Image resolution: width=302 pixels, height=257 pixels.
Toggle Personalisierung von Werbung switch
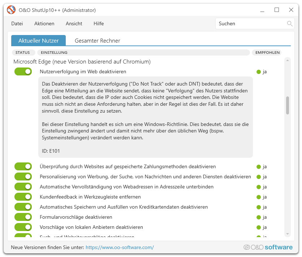[x=23, y=177]
